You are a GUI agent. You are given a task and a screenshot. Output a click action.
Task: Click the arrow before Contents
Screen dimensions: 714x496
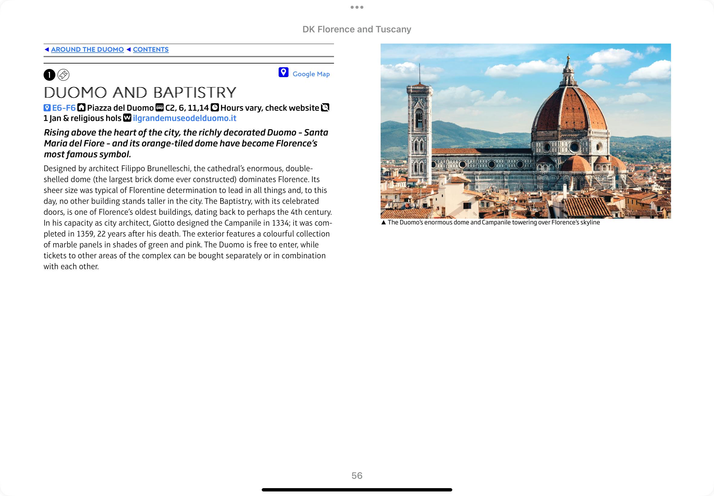tap(129, 49)
